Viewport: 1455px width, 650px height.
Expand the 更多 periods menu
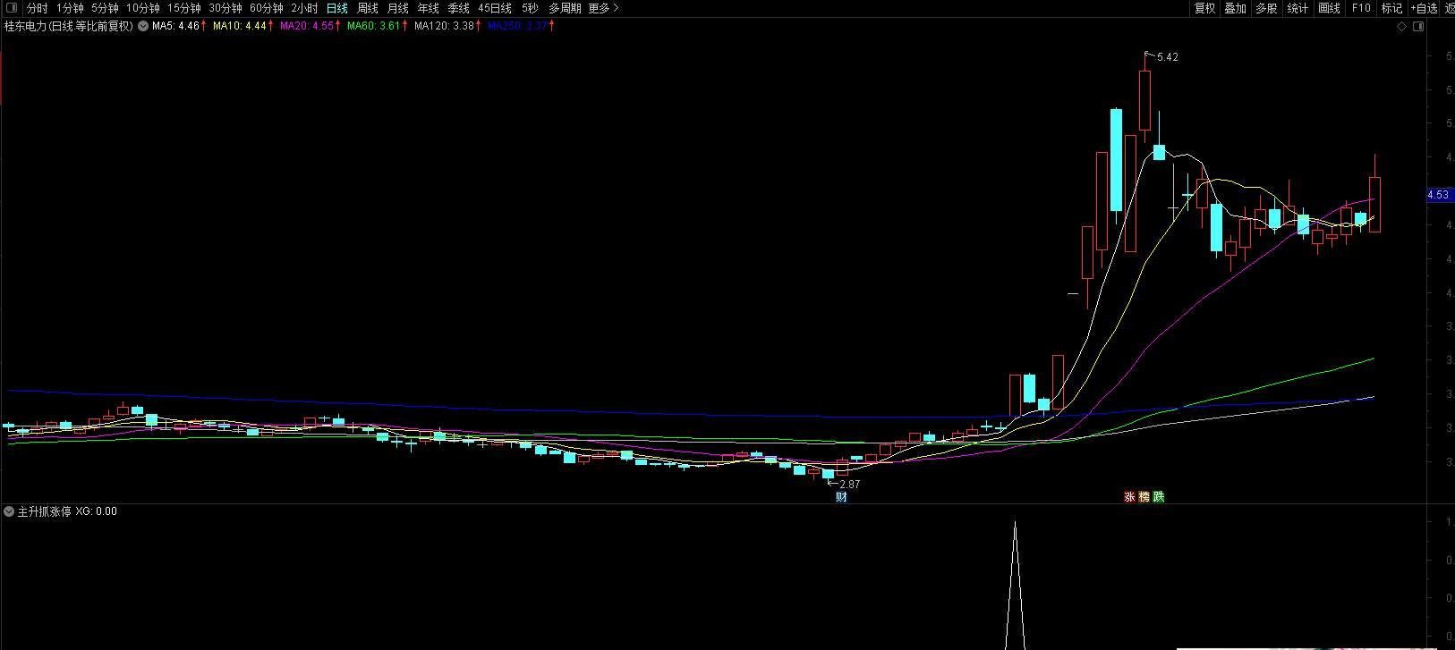603,8
